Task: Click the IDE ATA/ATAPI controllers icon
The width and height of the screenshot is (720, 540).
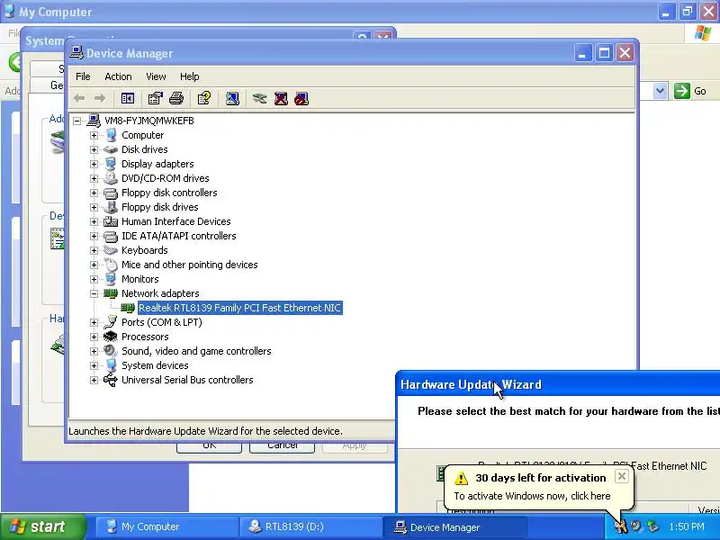Action: pyautogui.click(x=110, y=236)
